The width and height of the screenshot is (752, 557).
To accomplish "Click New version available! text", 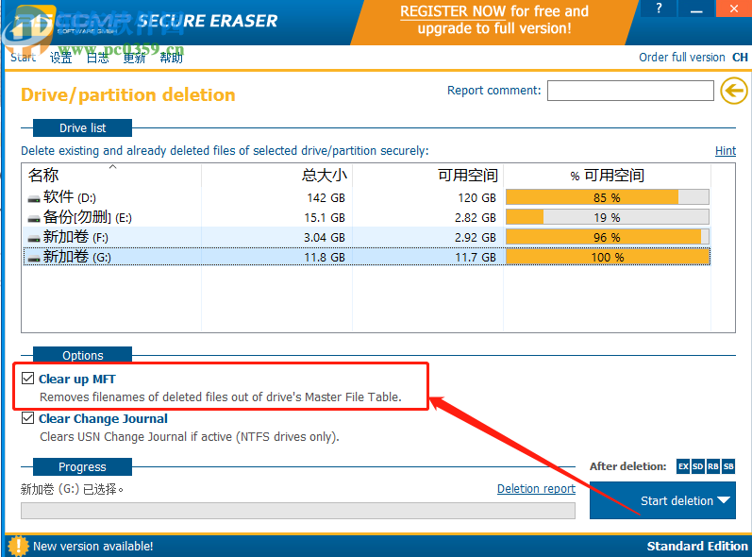I will click(93, 546).
